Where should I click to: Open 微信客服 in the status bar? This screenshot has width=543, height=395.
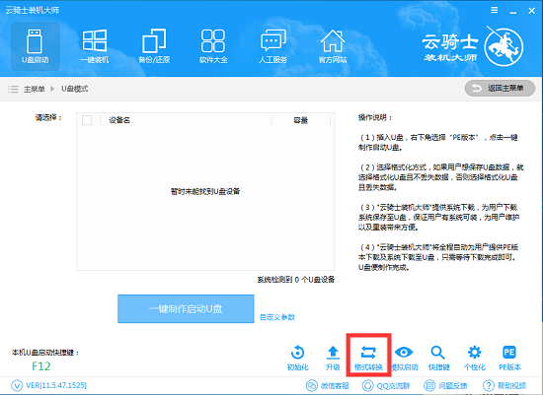coord(328,386)
